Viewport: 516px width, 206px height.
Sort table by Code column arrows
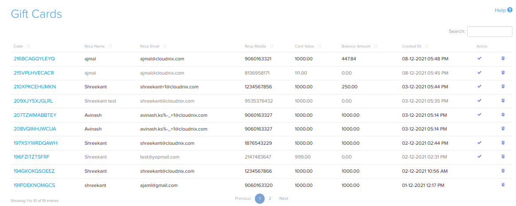(28, 46)
